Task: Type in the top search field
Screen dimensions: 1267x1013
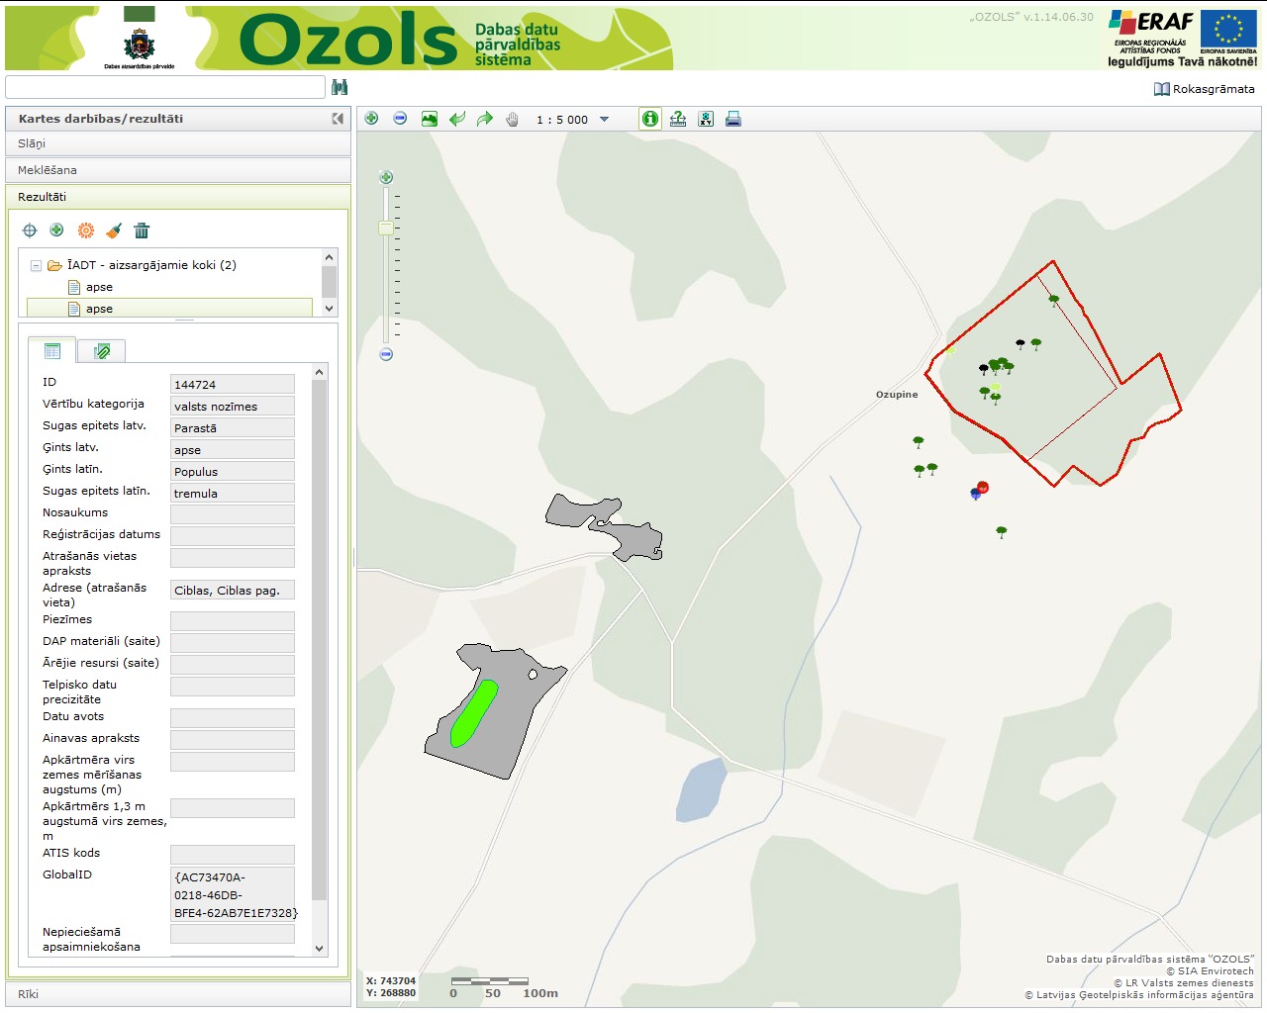Action: click(x=165, y=87)
